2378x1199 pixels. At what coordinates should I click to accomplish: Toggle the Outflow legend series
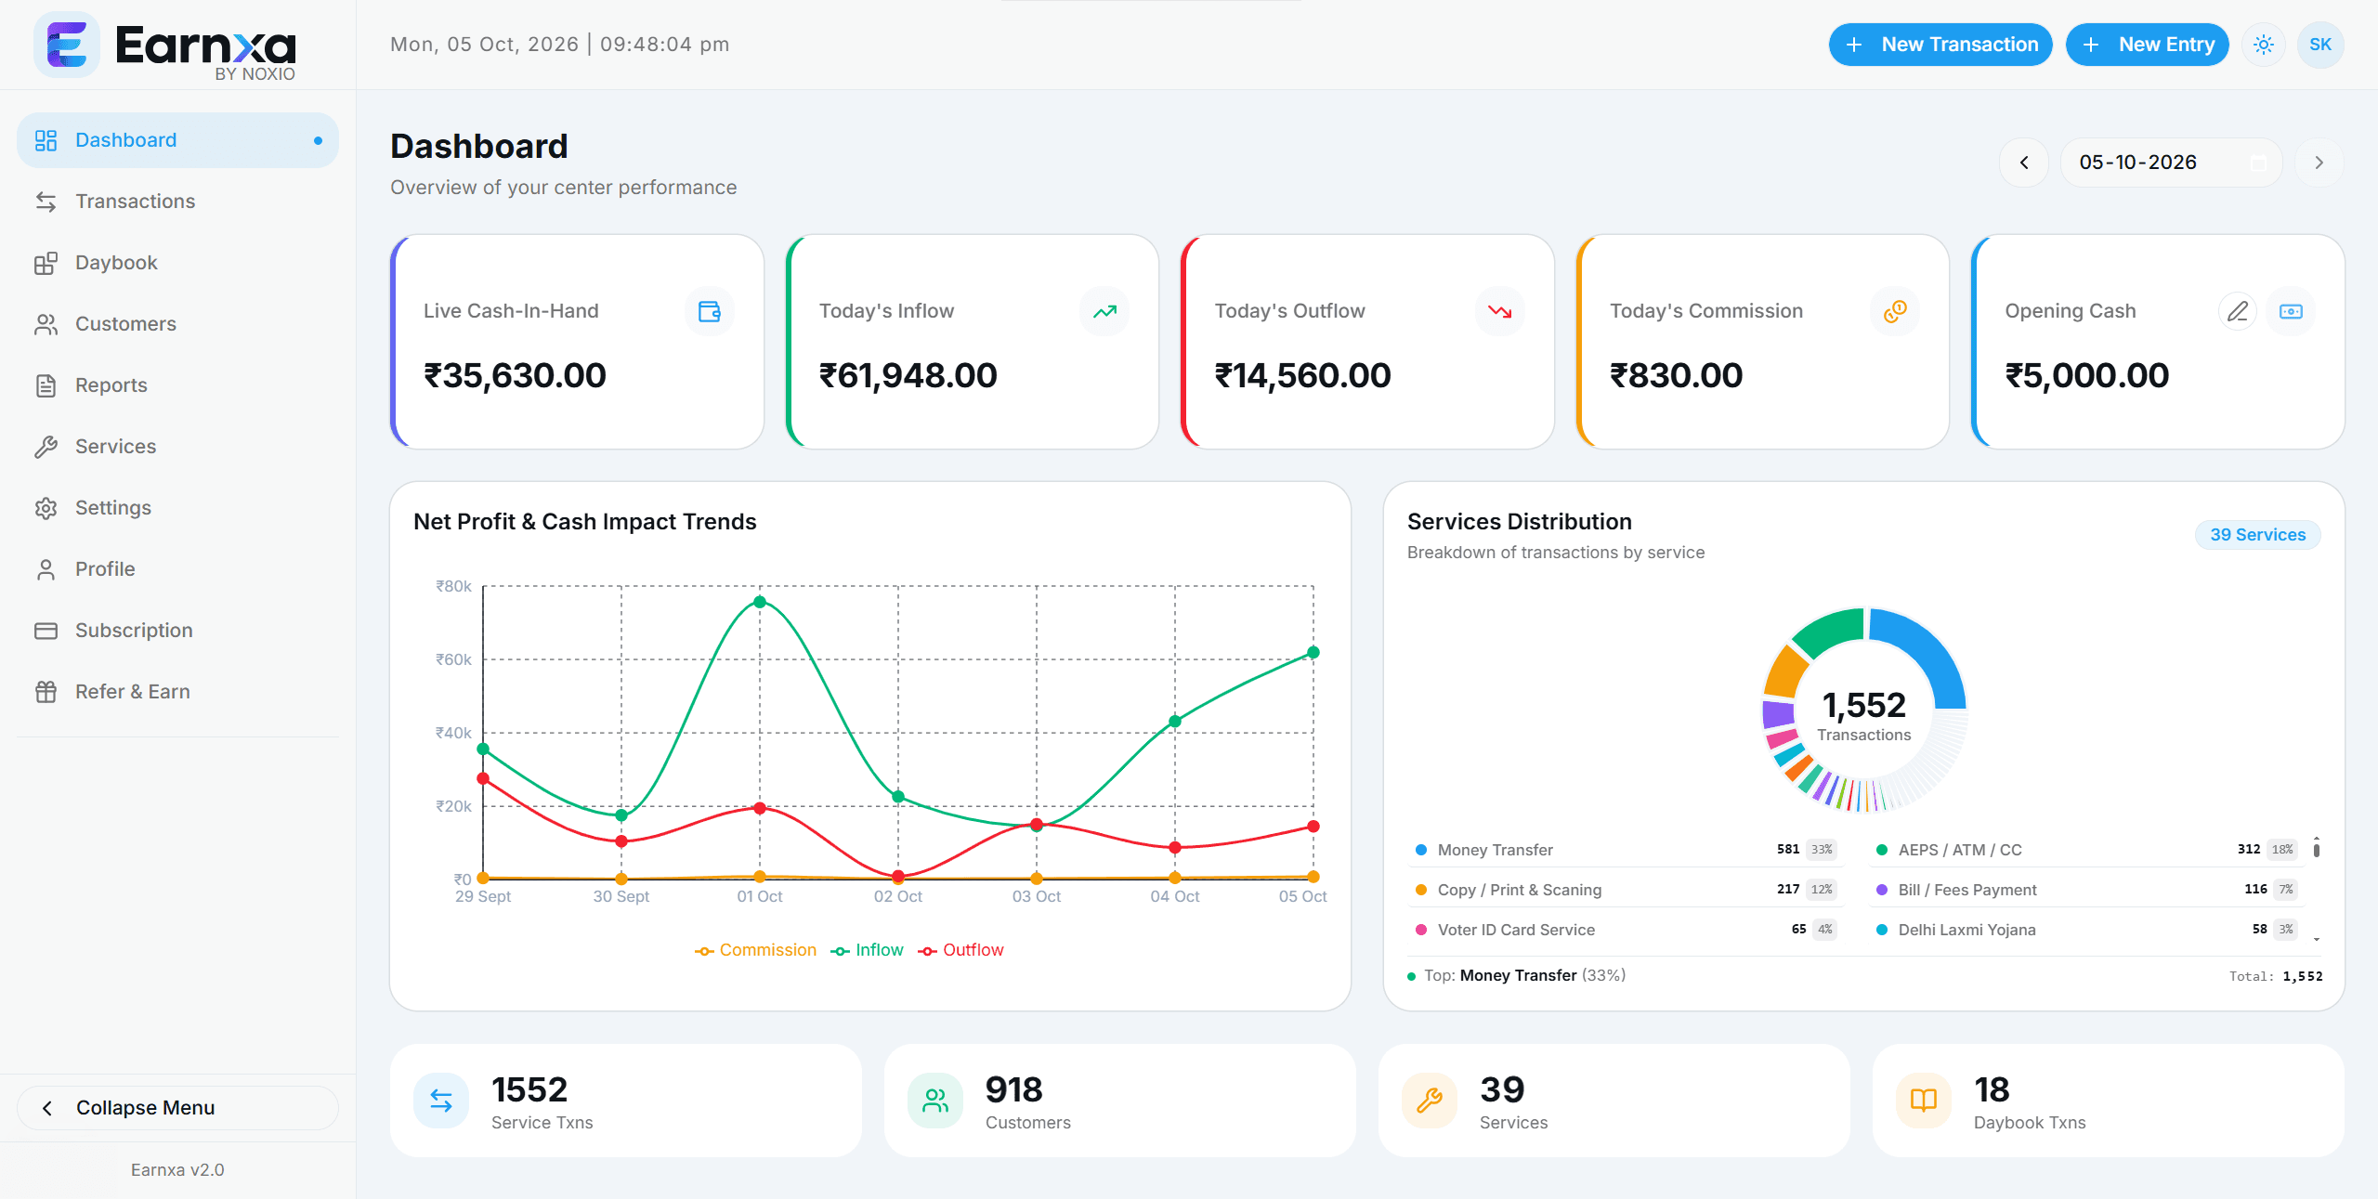[960, 950]
